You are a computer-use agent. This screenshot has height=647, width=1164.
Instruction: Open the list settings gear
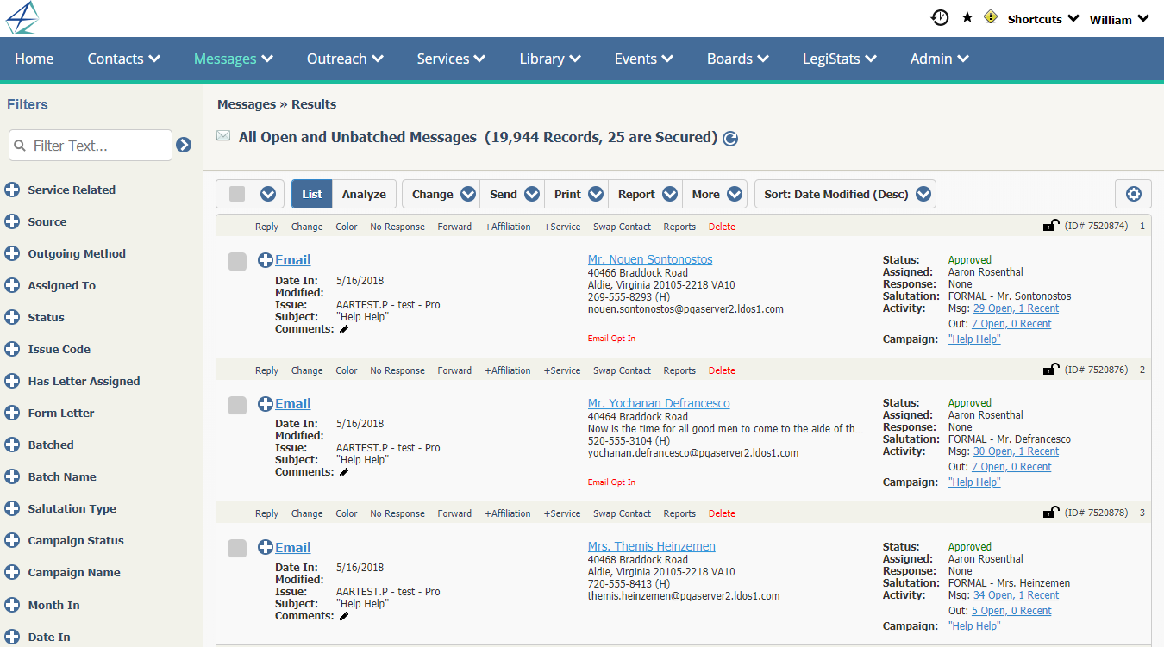tap(1133, 194)
